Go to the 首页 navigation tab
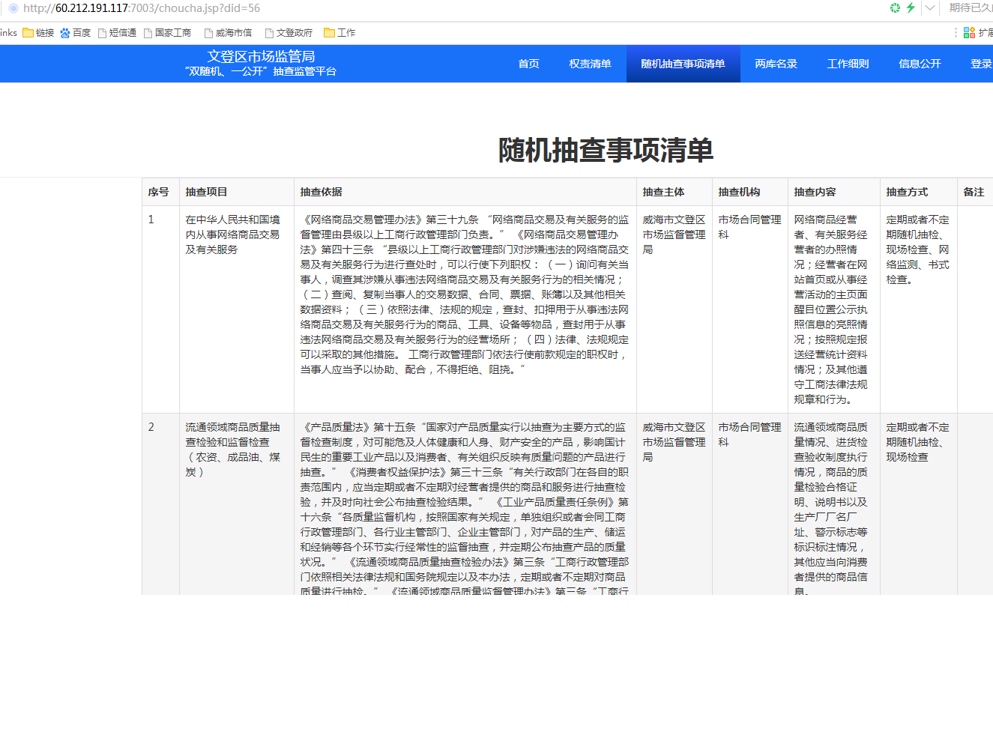993x738 pixels. pyautogui.click(x=528, y=64)
